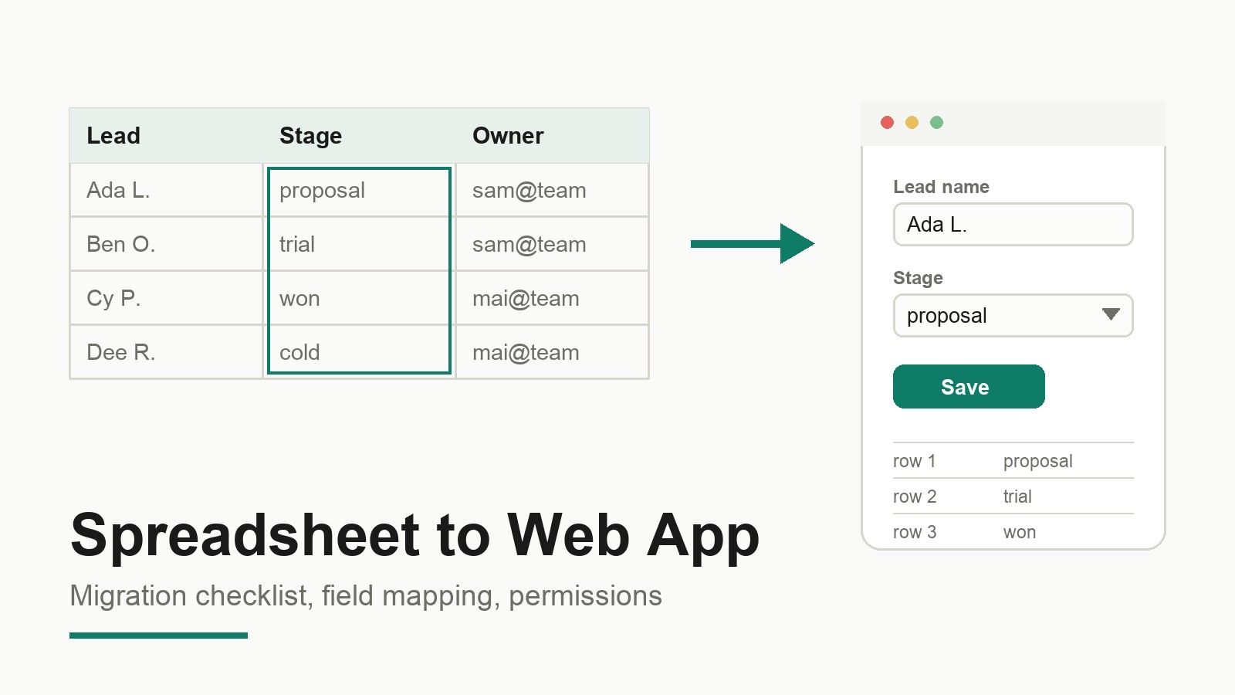Select the 'cold' stage cell
This screenshot has height=695, width=1235.
coord(359,352)
